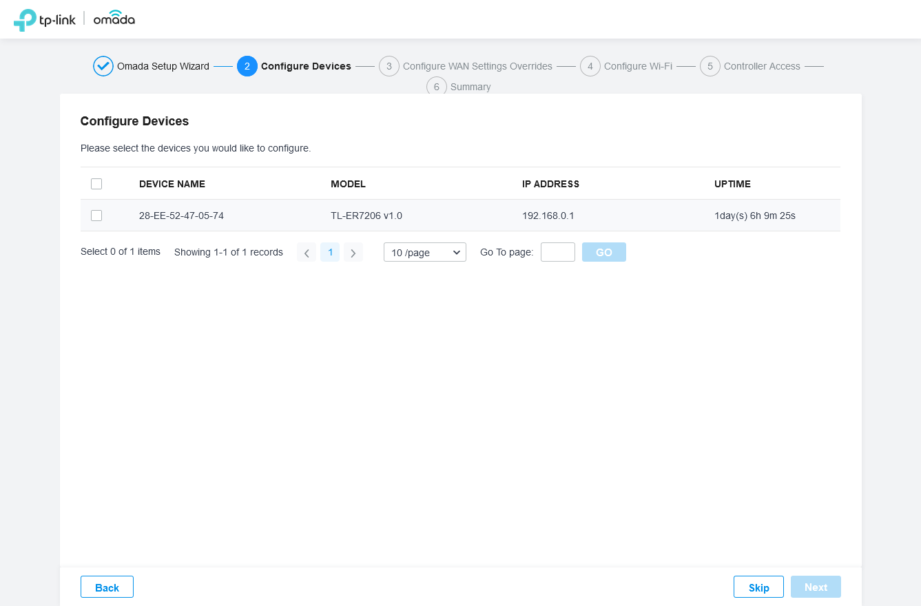Click the Omada Setup Wizard checkmark icon
The image size is (921, 606).
(103, 66)
